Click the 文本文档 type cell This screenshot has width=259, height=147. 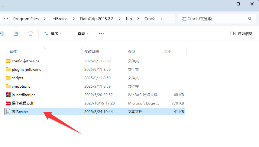click(135, 112)
